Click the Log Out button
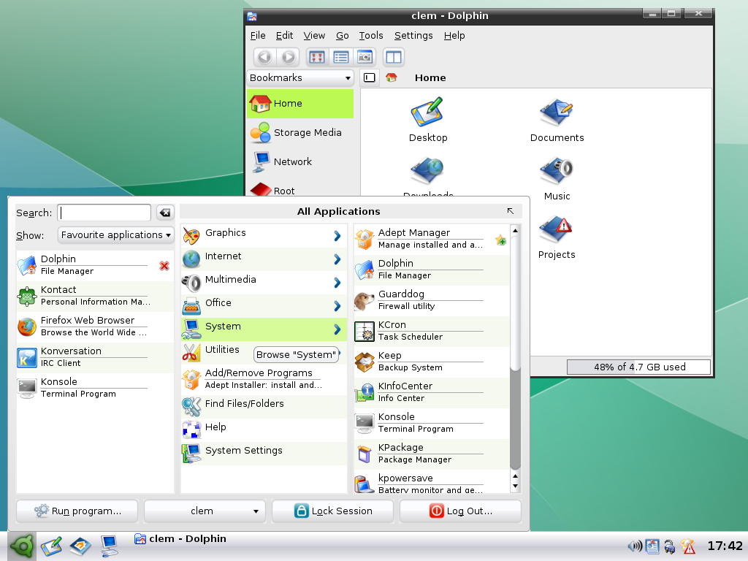The width and height of the screenshot is (748, 561). [460, 511]
